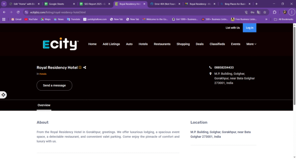
Task: Follow the Hotels category link
Action: click(x=43, y=74)
